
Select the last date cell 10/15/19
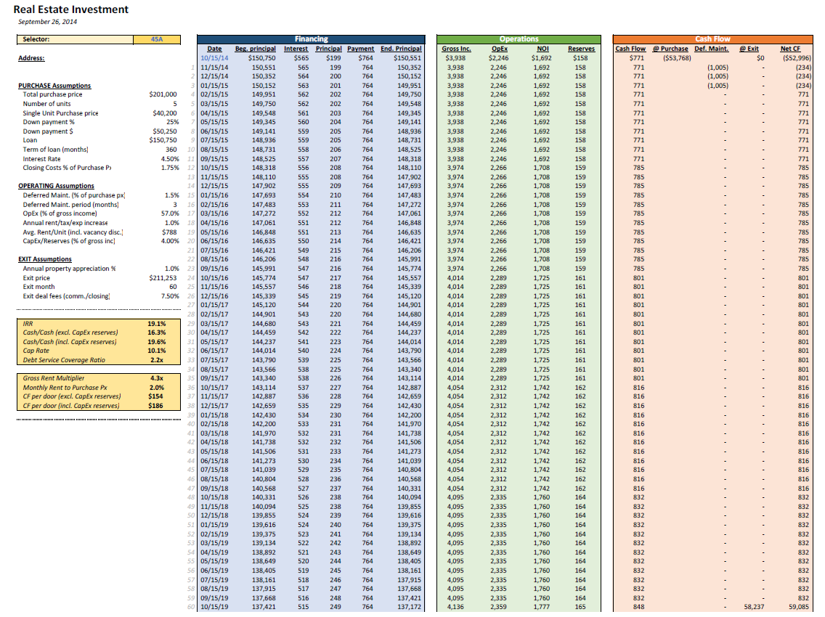tap(214, 607)
